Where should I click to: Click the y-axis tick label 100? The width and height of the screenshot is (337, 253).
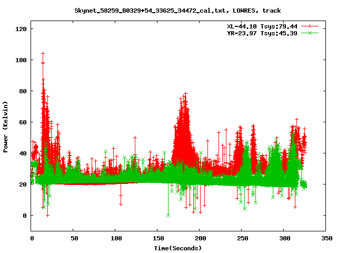[21, 60]
